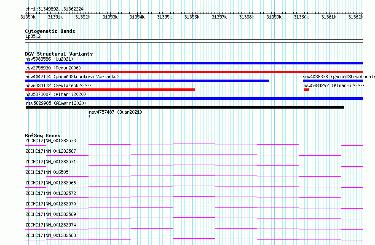Click magenta intron line of NM_016505
375x245 pixels.
pos(194,176)
